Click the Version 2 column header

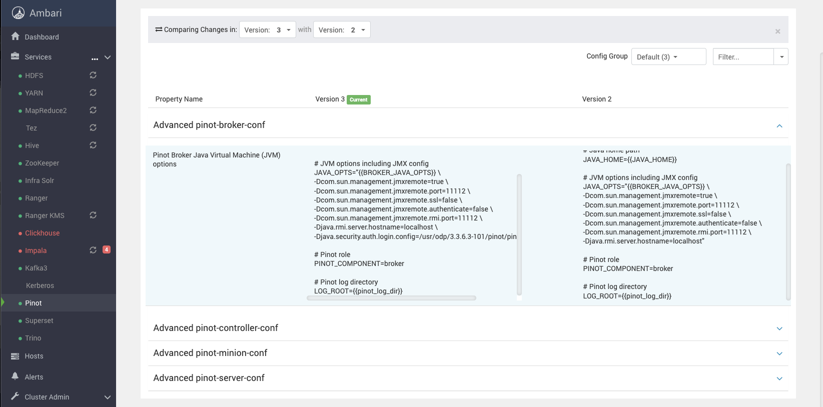pyautogui.click(x=597, y=99)
